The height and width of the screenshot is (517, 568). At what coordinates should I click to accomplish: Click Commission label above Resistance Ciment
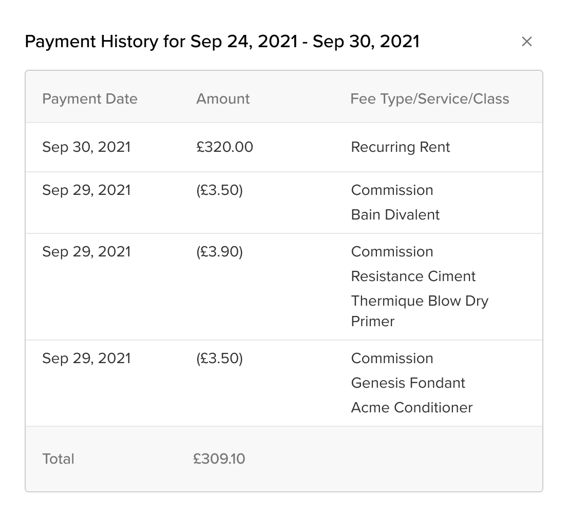(392, 252)
